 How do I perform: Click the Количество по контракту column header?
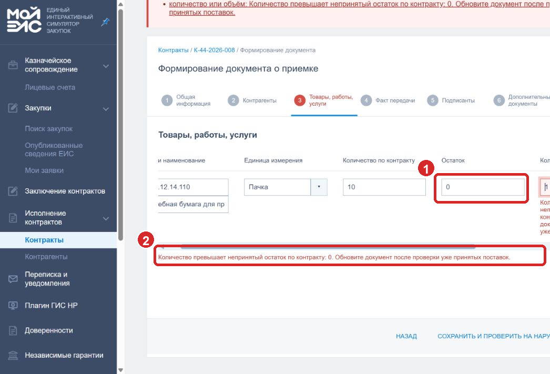click(379, 160)
